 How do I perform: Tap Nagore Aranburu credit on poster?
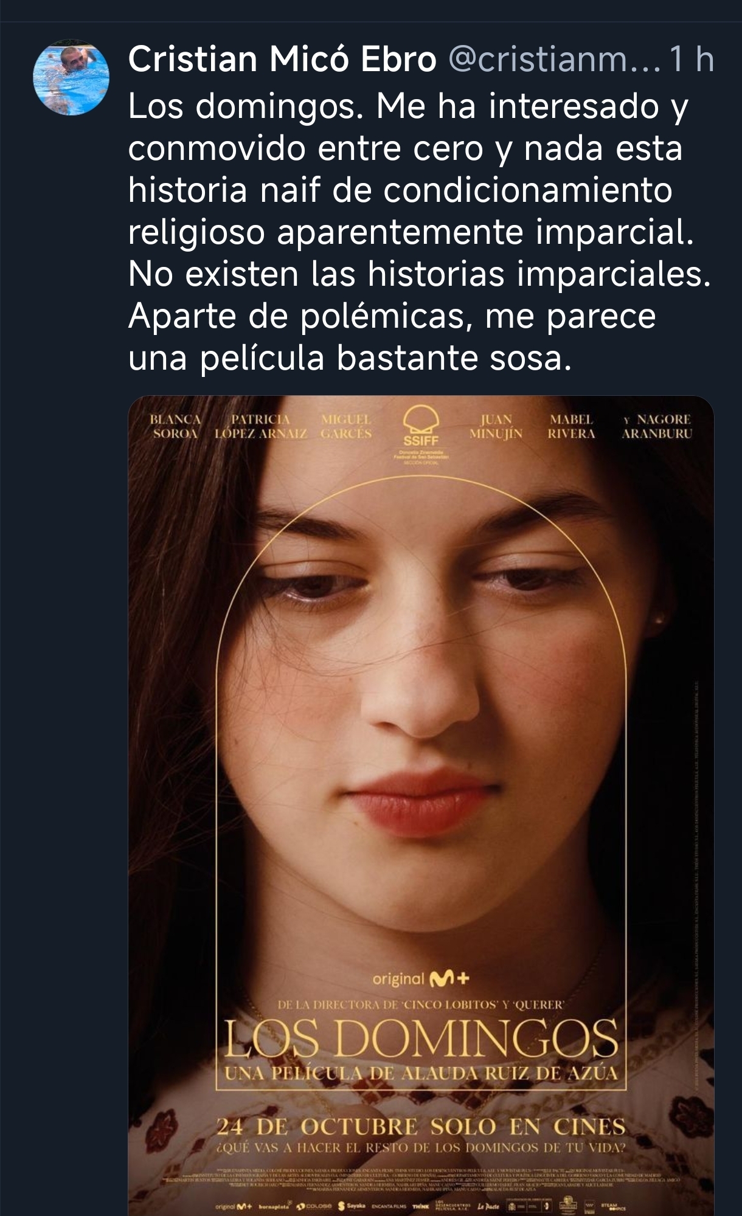click(x=657, y=426)
